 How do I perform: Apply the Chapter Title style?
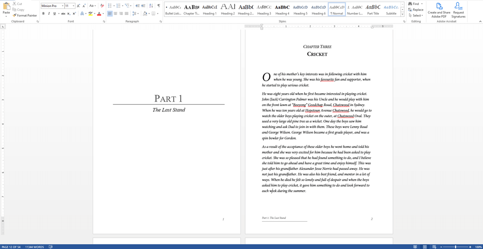coord(191,9)
